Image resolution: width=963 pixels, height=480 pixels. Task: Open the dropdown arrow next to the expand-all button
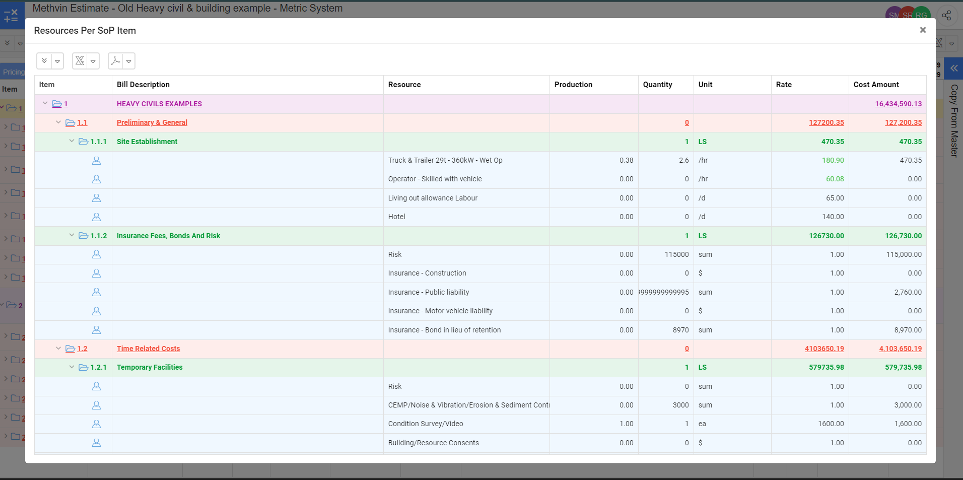click(x=57, y=61)
